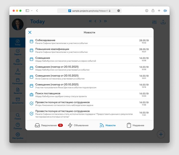Click the double-right arrow navigation button
Viewport: 179px width, 155px height.
point(105,21)
